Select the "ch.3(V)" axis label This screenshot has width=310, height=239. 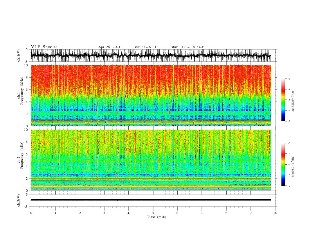[19, 200]
